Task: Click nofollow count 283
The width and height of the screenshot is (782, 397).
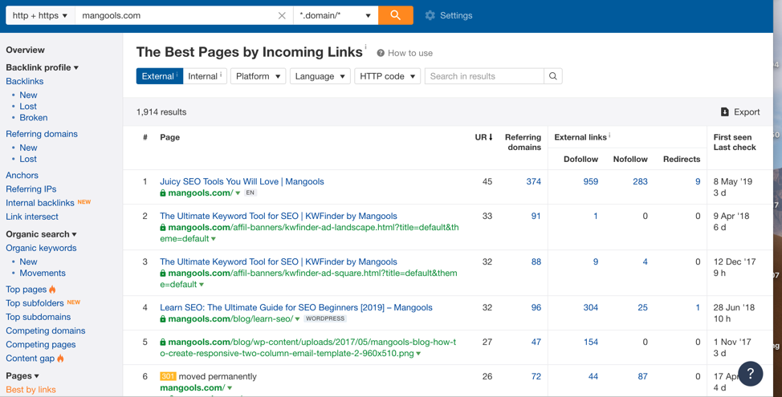Action: click(x=641, y=182)
